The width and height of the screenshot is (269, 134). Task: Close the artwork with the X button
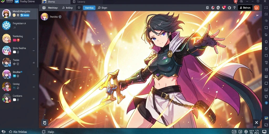(x=256, y=122)
